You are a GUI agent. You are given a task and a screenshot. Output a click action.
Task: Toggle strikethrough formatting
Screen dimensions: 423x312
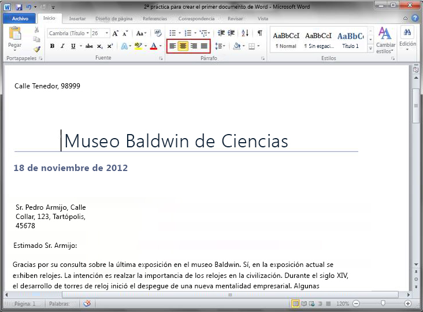89,46
